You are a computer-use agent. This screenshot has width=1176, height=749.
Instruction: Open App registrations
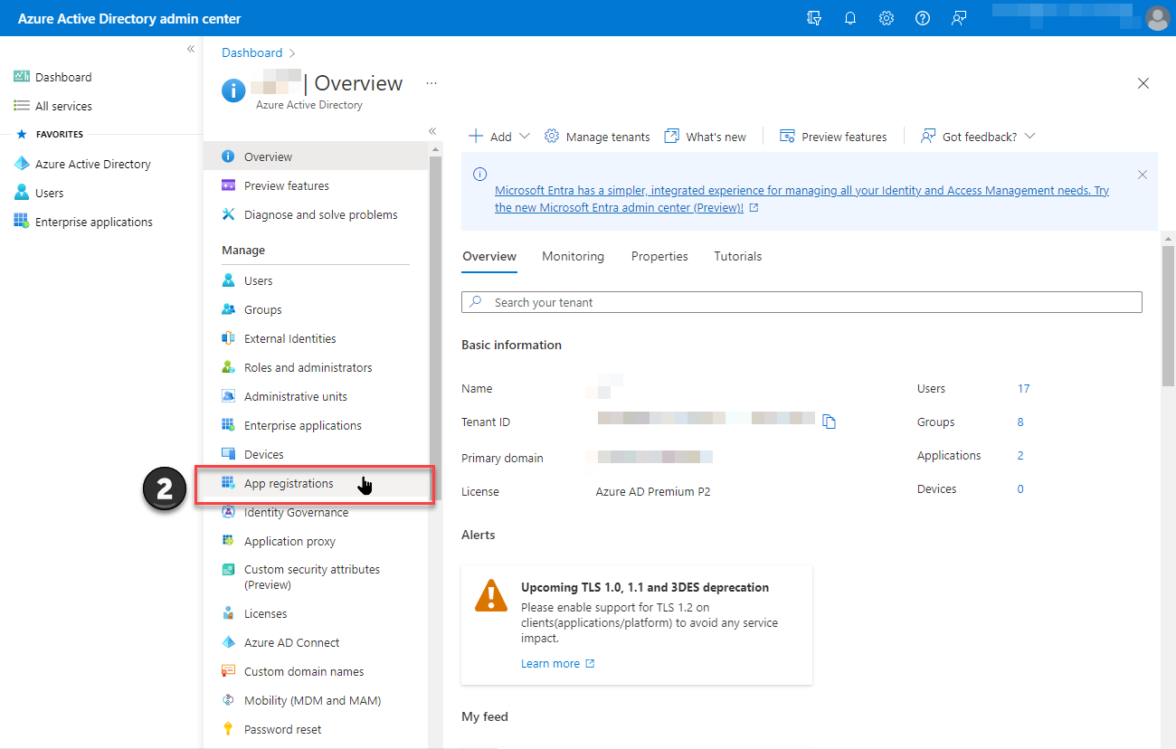[x=316, y=483]
